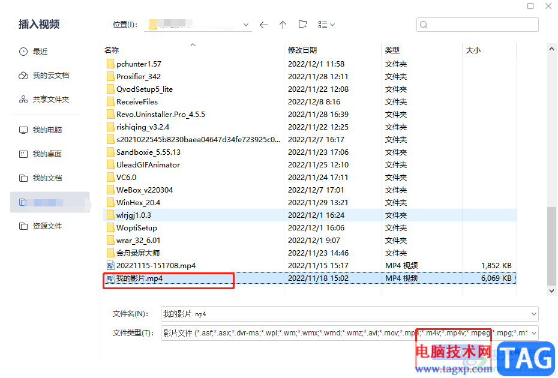This screenshot has height=378, width=558.
Task: Sort files by Modified Date (修改日期)
Action: (302, 50)
